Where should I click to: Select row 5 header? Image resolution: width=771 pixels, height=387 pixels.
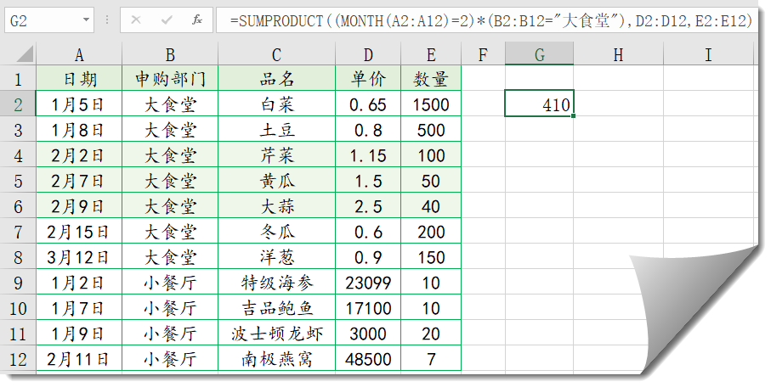point(18,181)
